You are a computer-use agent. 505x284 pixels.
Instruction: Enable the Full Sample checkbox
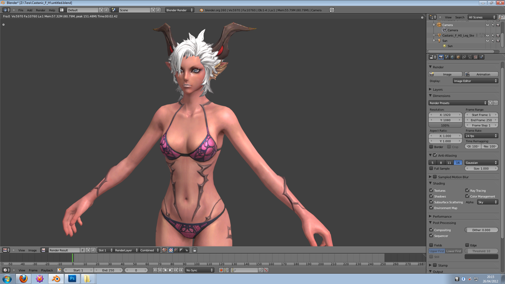(431, 168)
